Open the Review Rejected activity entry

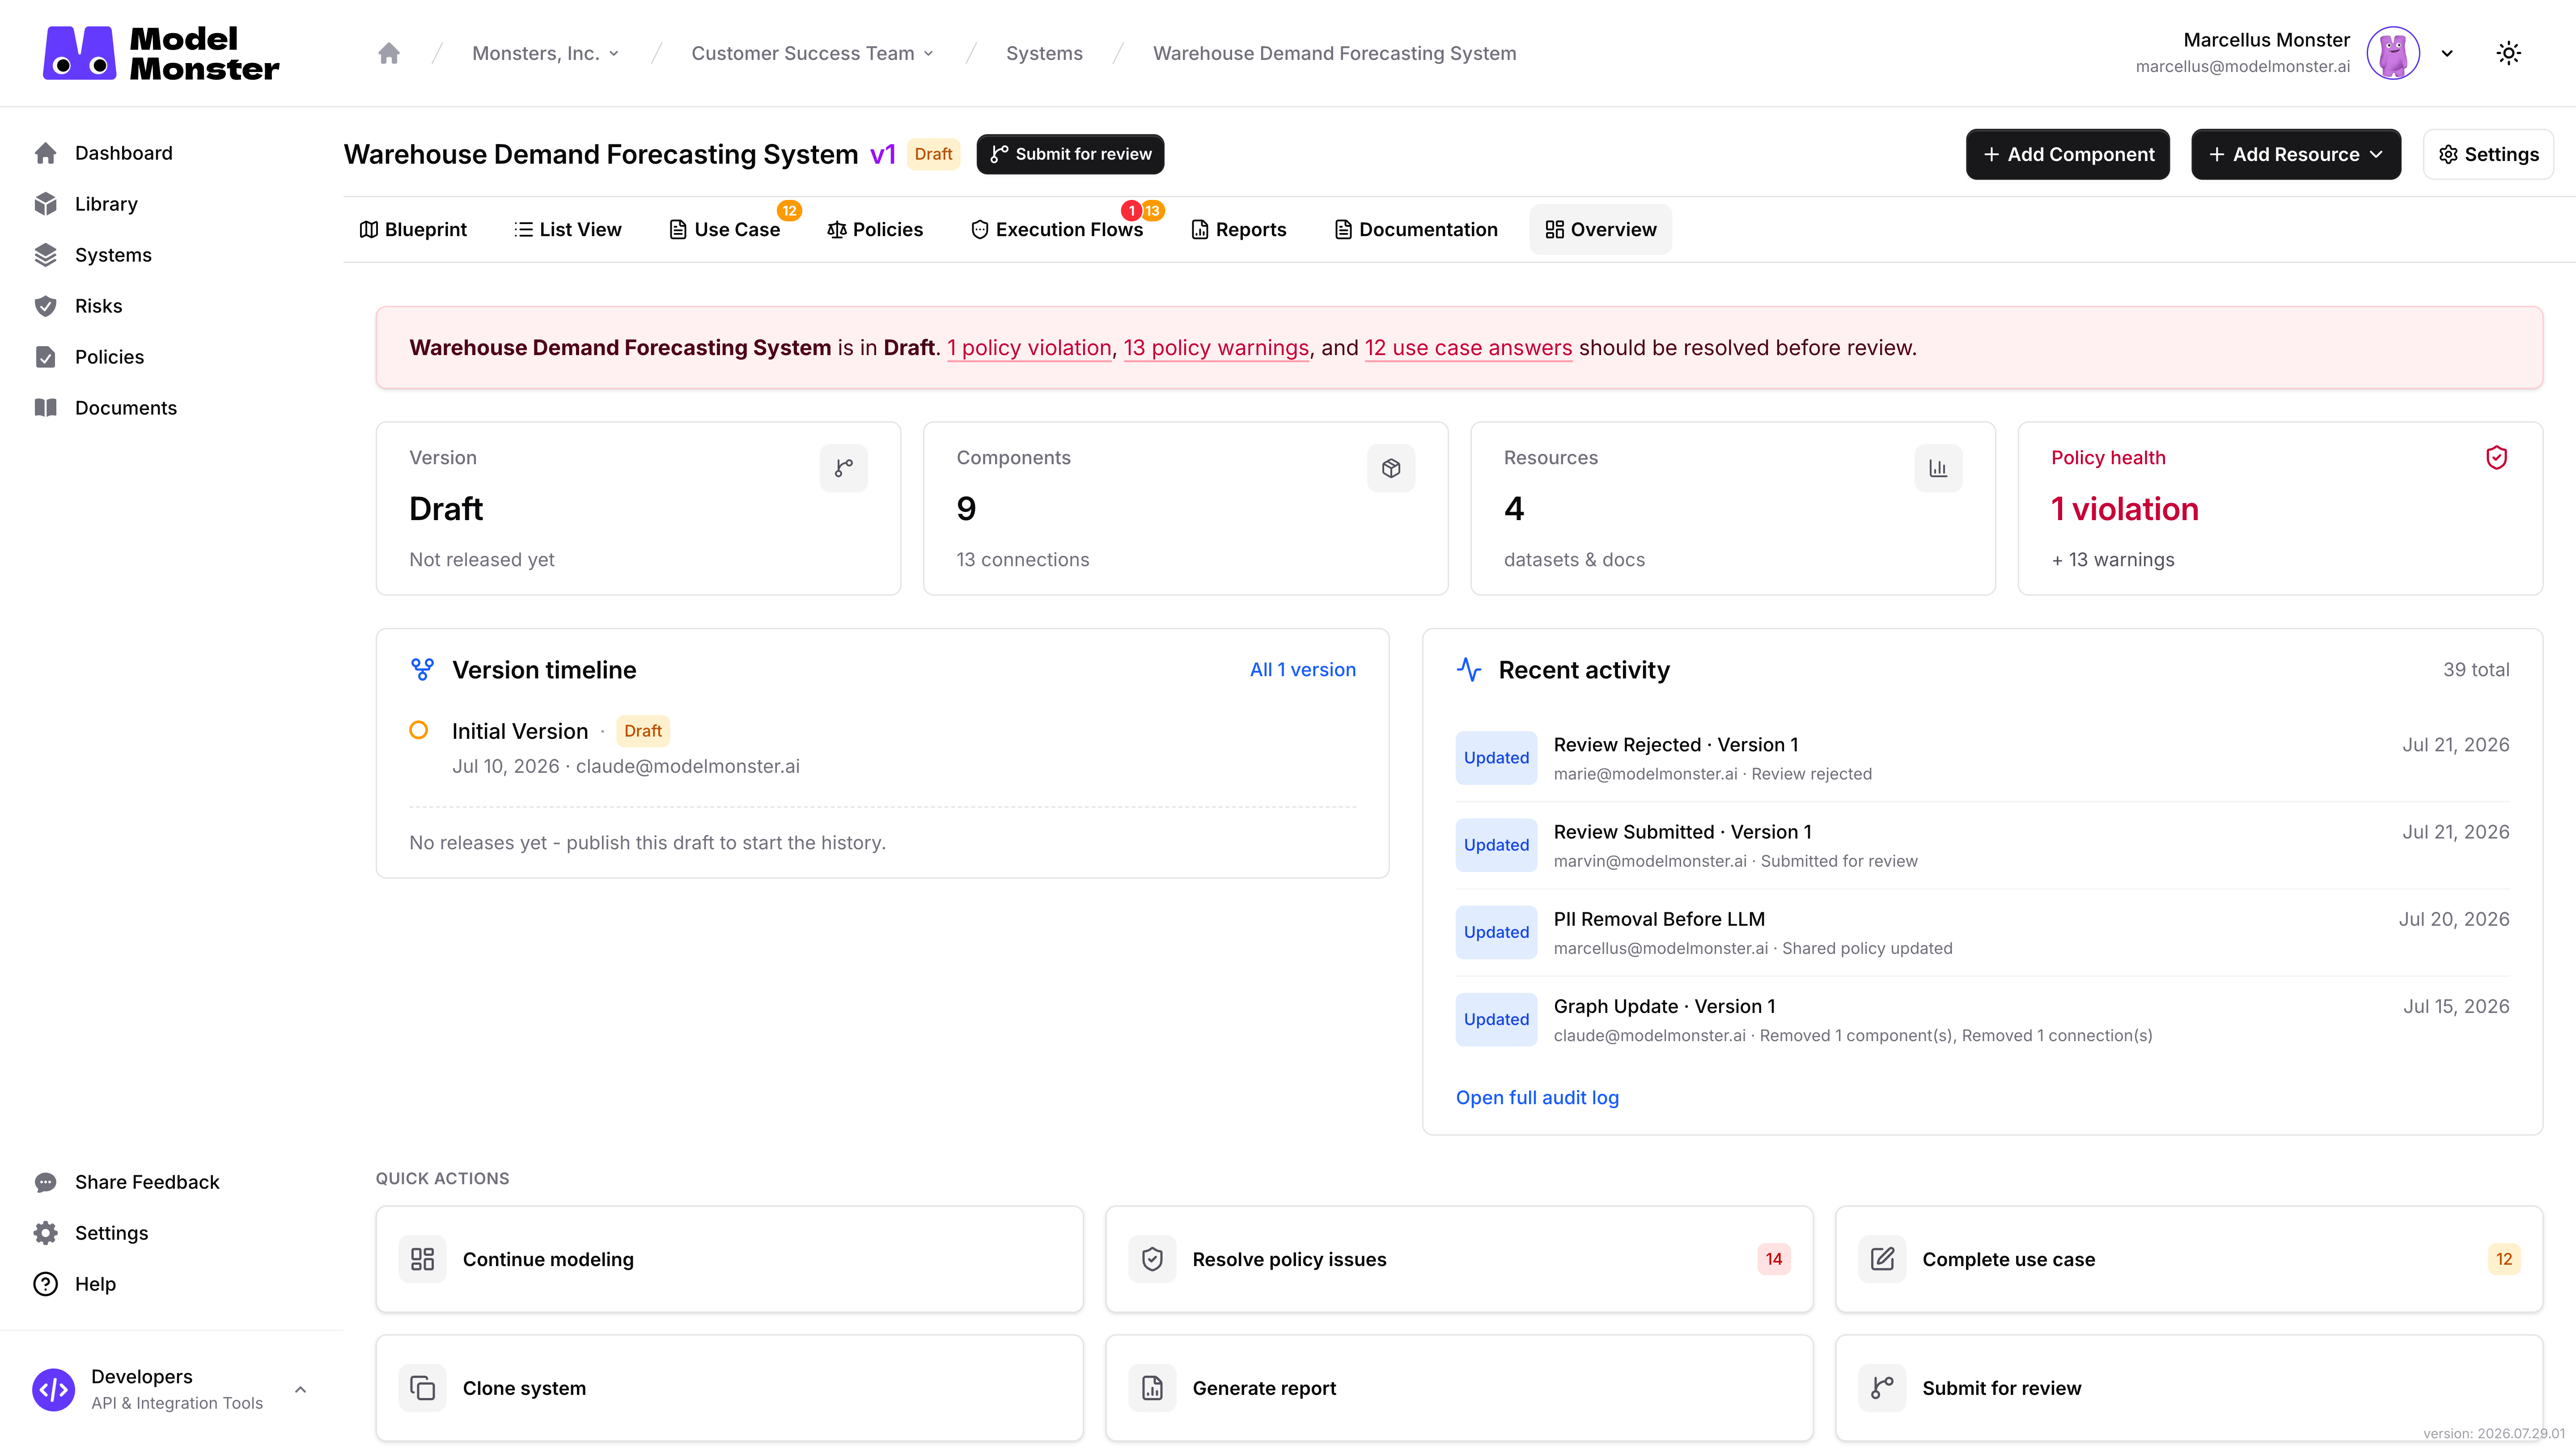pyautogui.click(x=1982, y=758)
